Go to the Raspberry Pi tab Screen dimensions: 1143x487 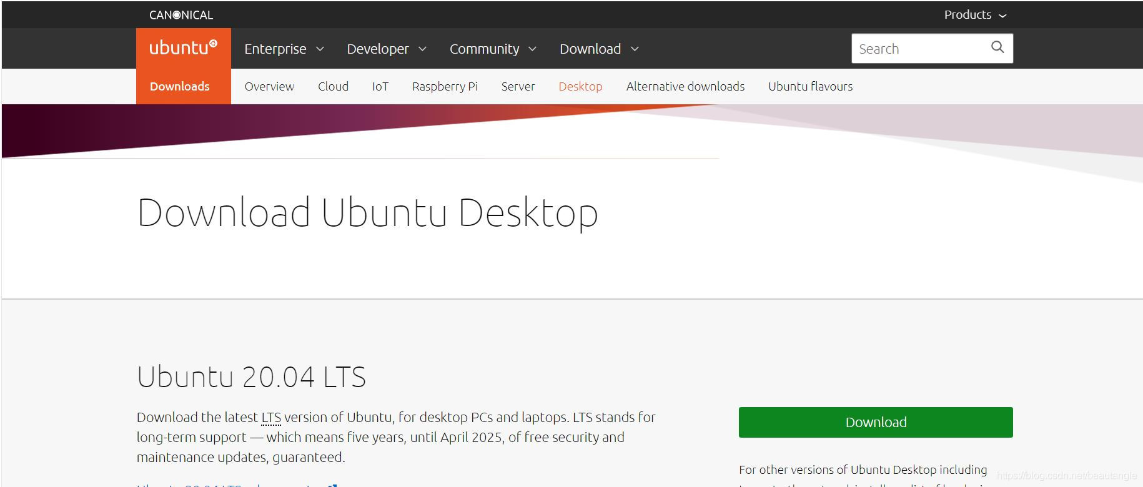pos(445,86)
